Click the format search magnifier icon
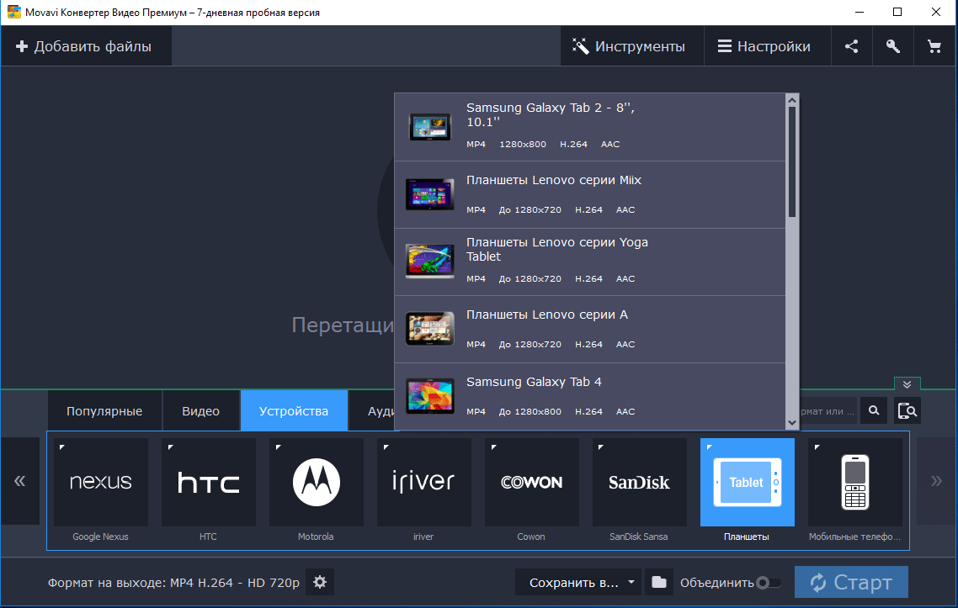The image size is (958, 608). click(x=875, y=411)
